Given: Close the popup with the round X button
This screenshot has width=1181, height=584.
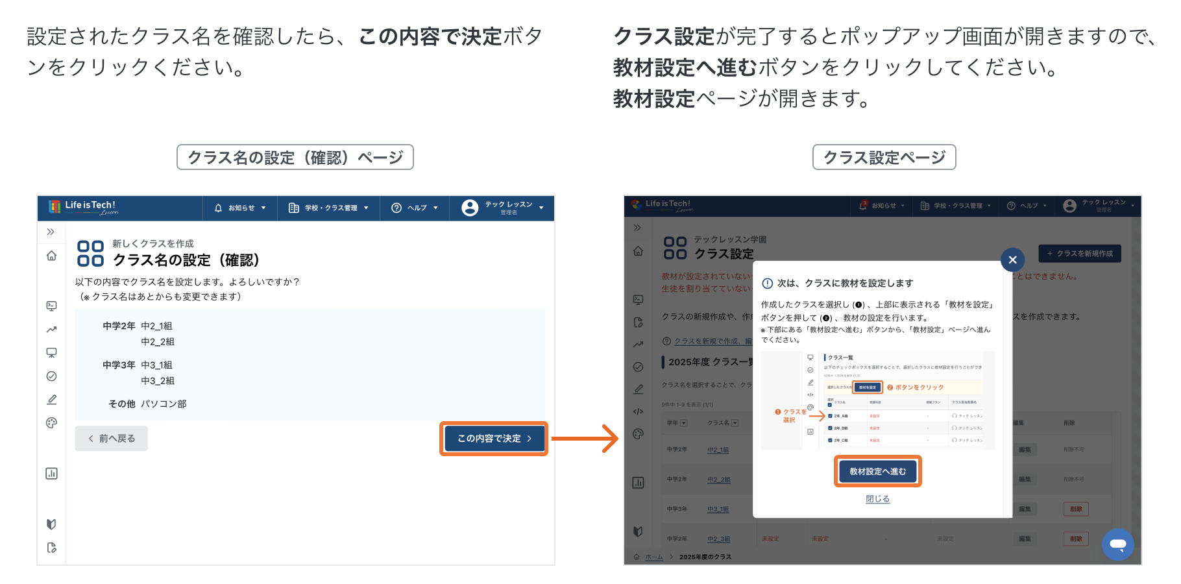Looking at the screenshot, I should click(1012, 260).
